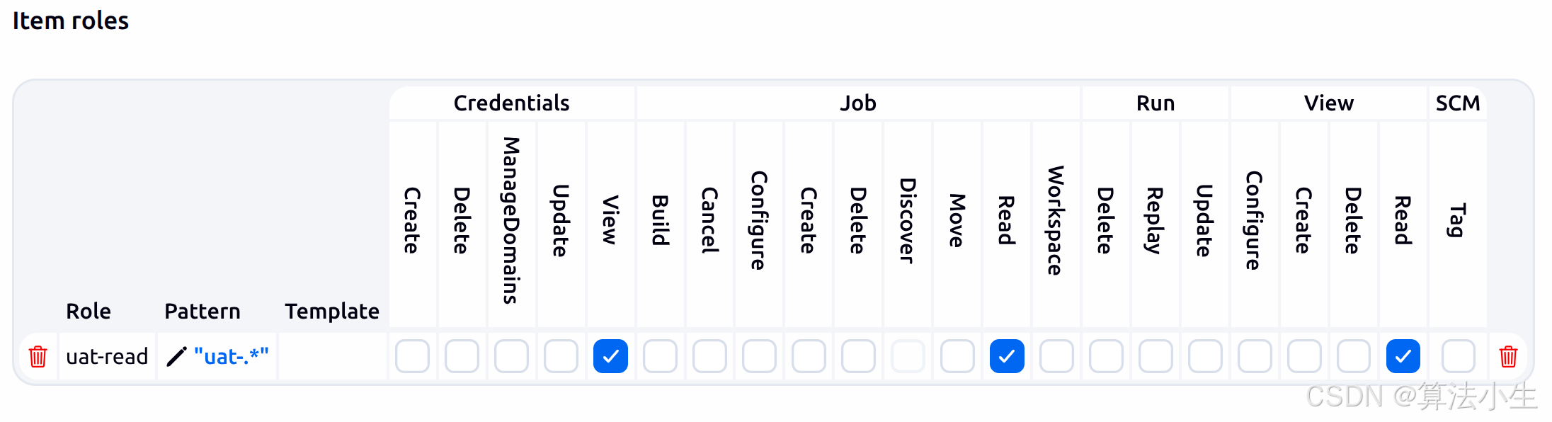Enable the Job Build permission
The image size is (1552, 422).
point(660,356)
